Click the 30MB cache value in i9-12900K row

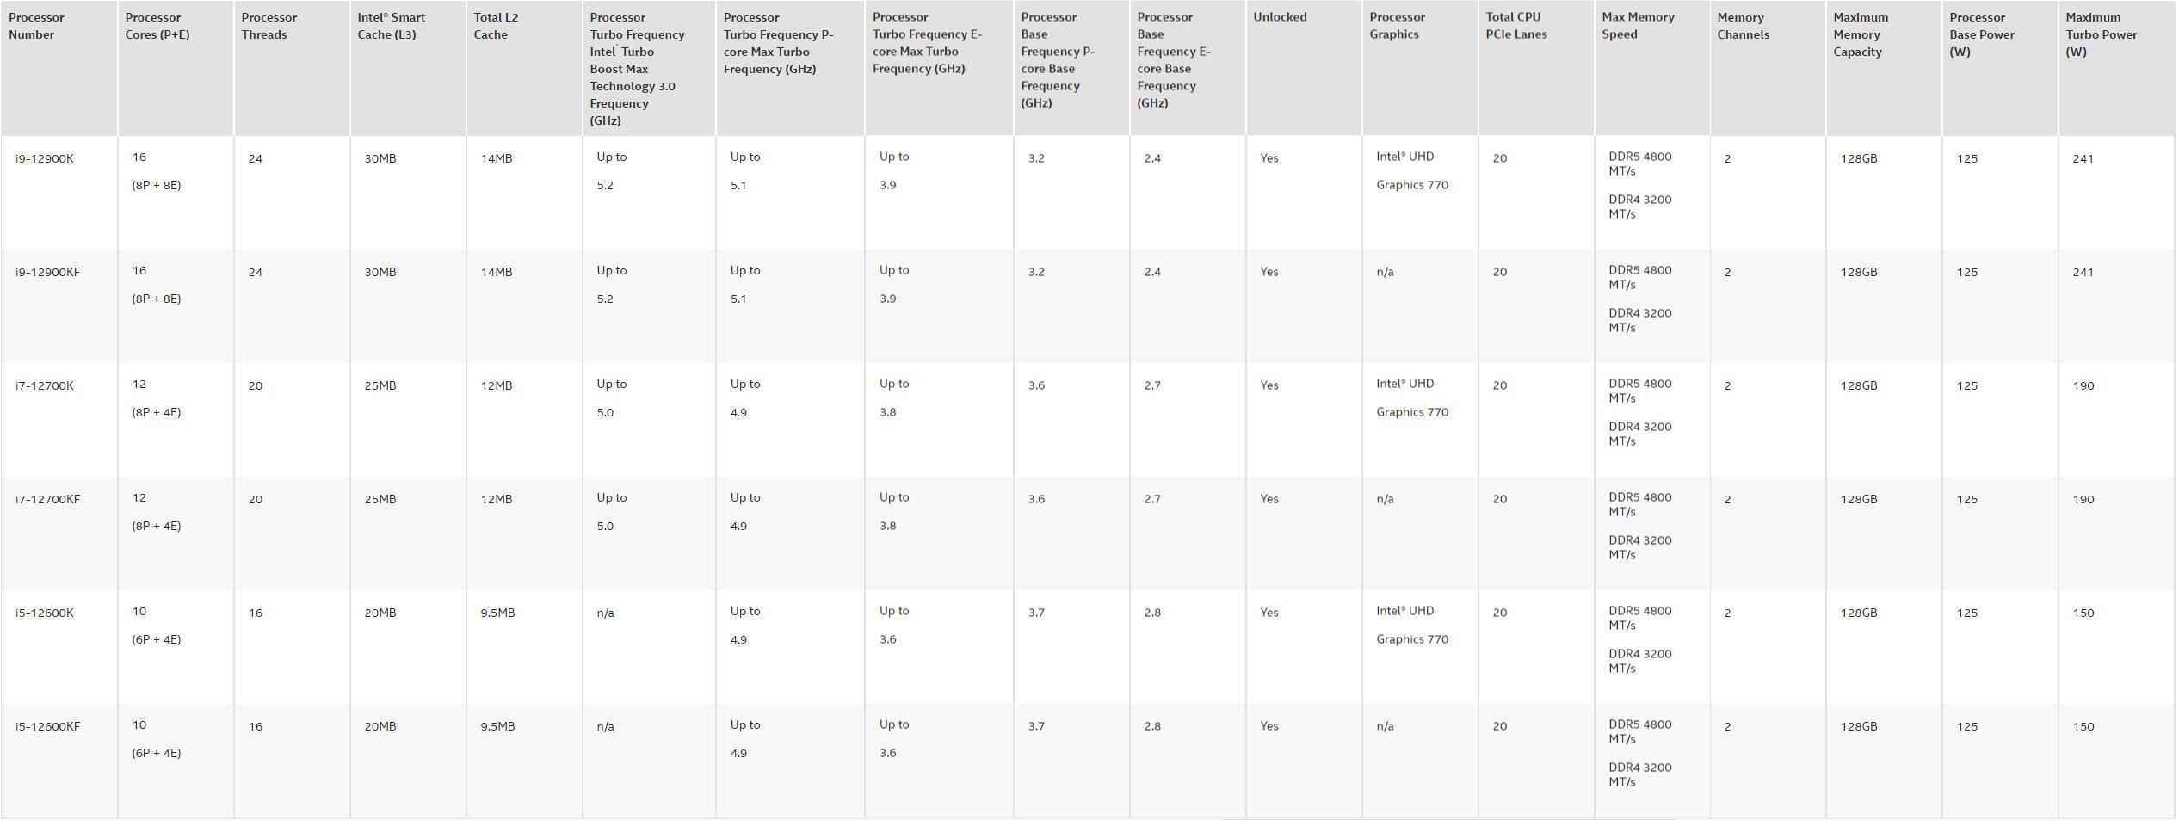pyautogui.click(x=380, y=158)
